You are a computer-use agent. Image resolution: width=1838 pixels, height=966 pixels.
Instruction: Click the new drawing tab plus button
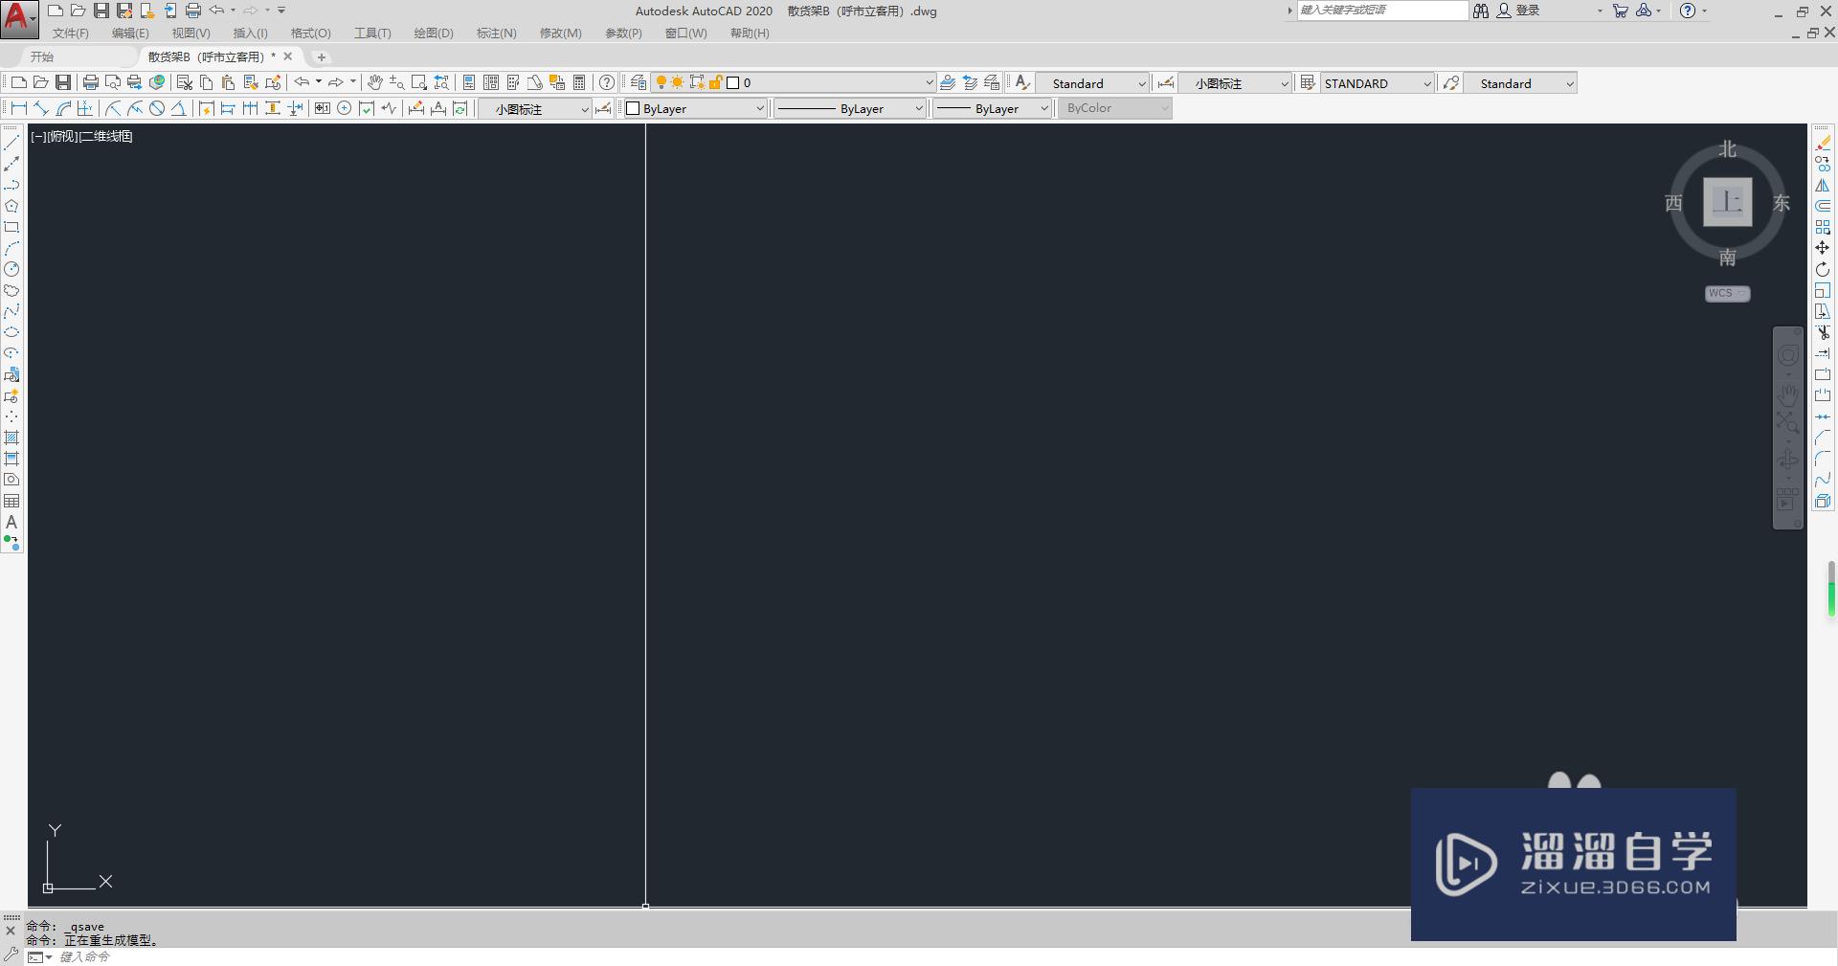click(322, 56)
